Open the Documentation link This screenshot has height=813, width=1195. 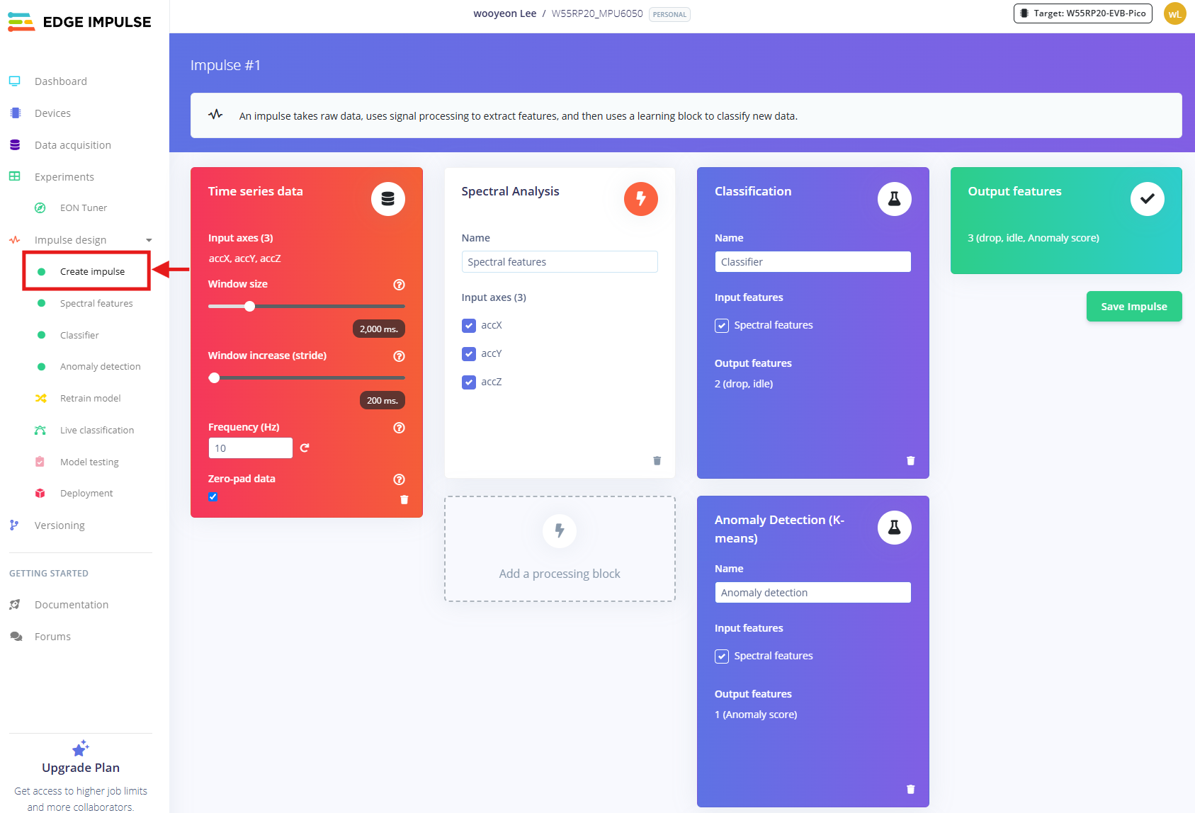(x=72, y=605)
